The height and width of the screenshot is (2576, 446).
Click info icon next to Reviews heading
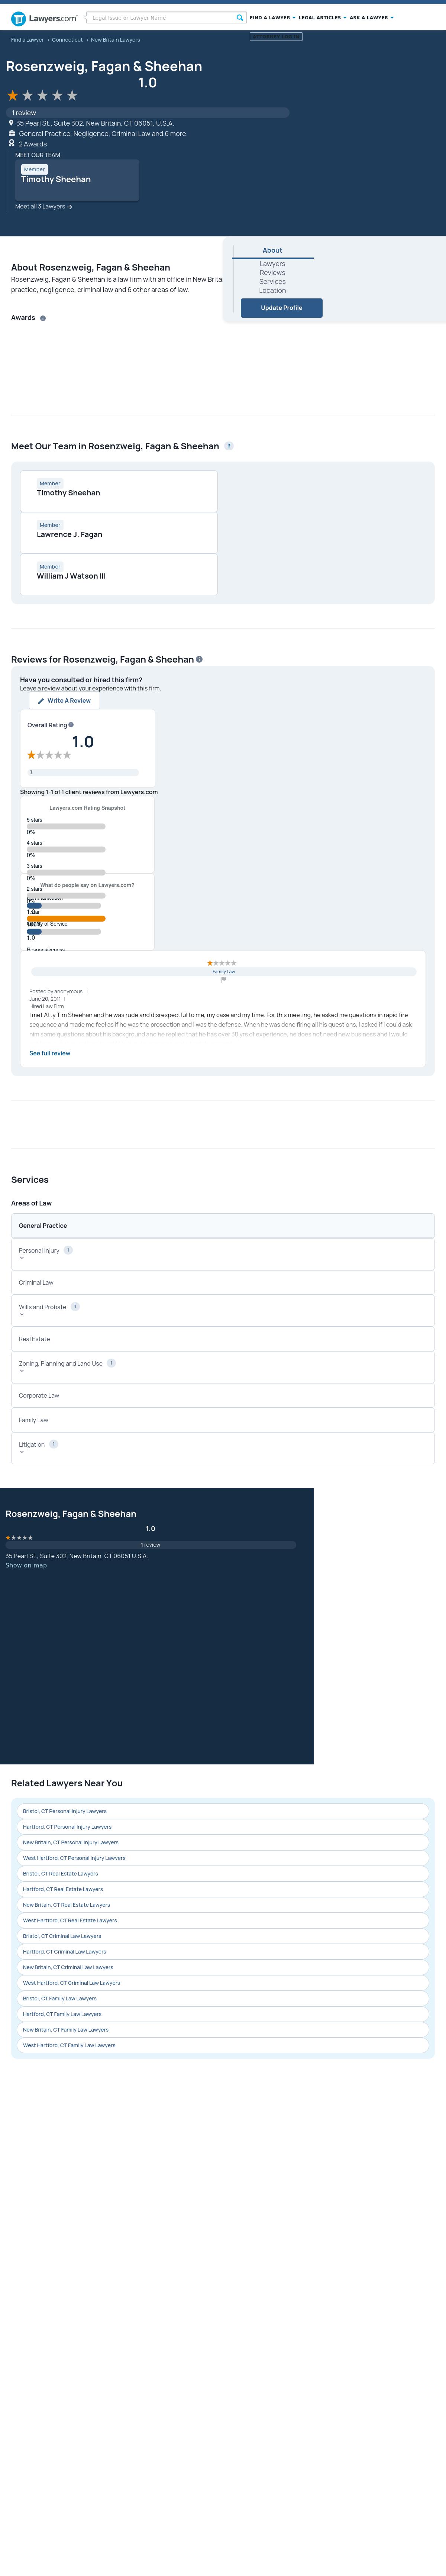click(x=199, y=659)
